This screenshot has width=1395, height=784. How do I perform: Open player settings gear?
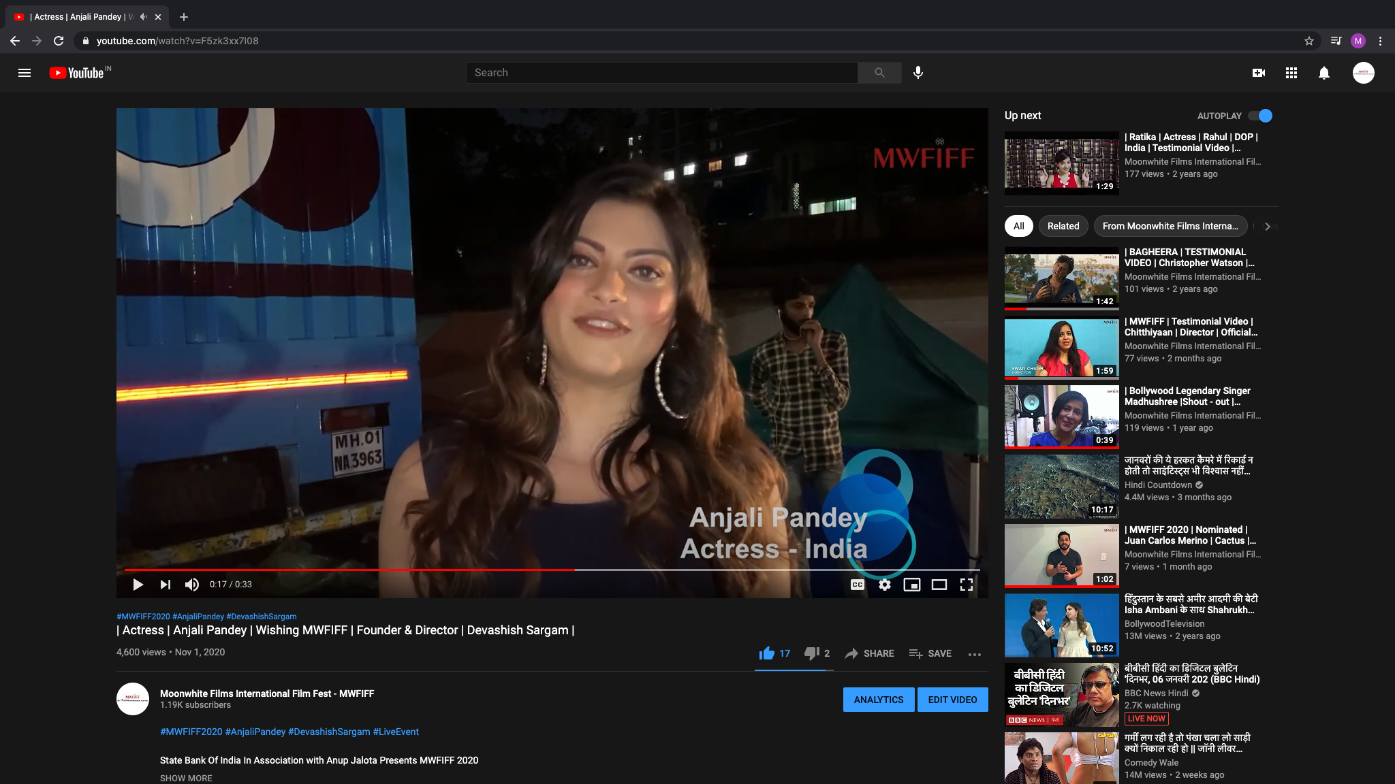884,585
